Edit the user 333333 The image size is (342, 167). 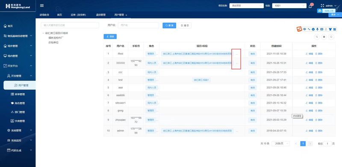(x=309, y=63)
